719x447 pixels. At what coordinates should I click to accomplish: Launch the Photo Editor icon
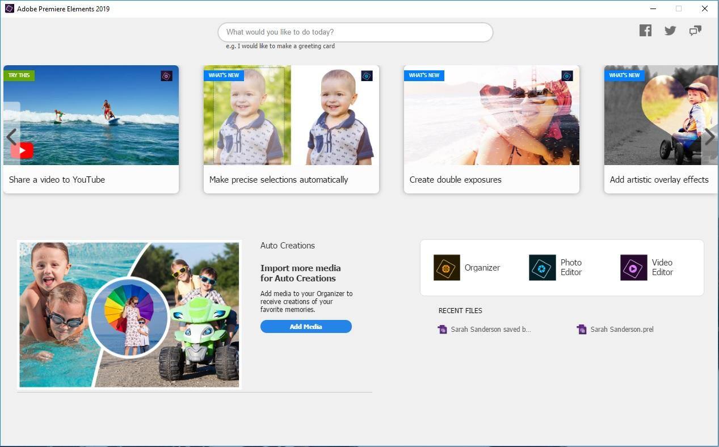pos(542,268)
